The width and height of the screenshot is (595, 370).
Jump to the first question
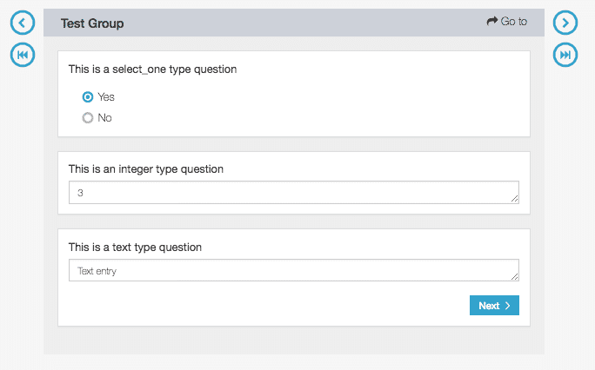[x=23, y=55]
